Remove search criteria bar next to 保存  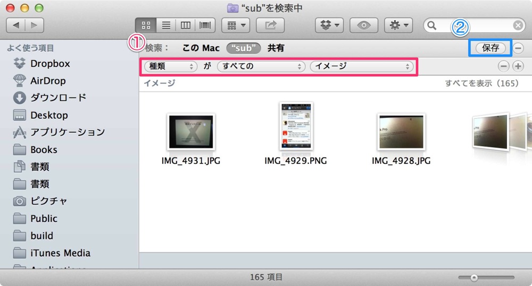click(518, 48)
